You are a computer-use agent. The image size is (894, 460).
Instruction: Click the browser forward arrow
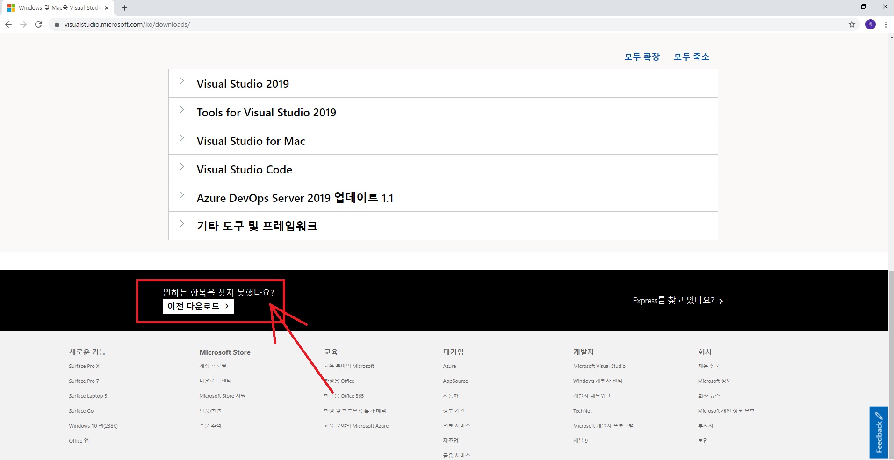(23, 24)
